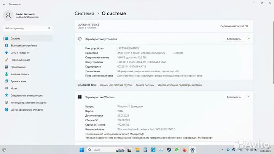
Task: Open Приложения settings
Action: (x=28, y=67)
